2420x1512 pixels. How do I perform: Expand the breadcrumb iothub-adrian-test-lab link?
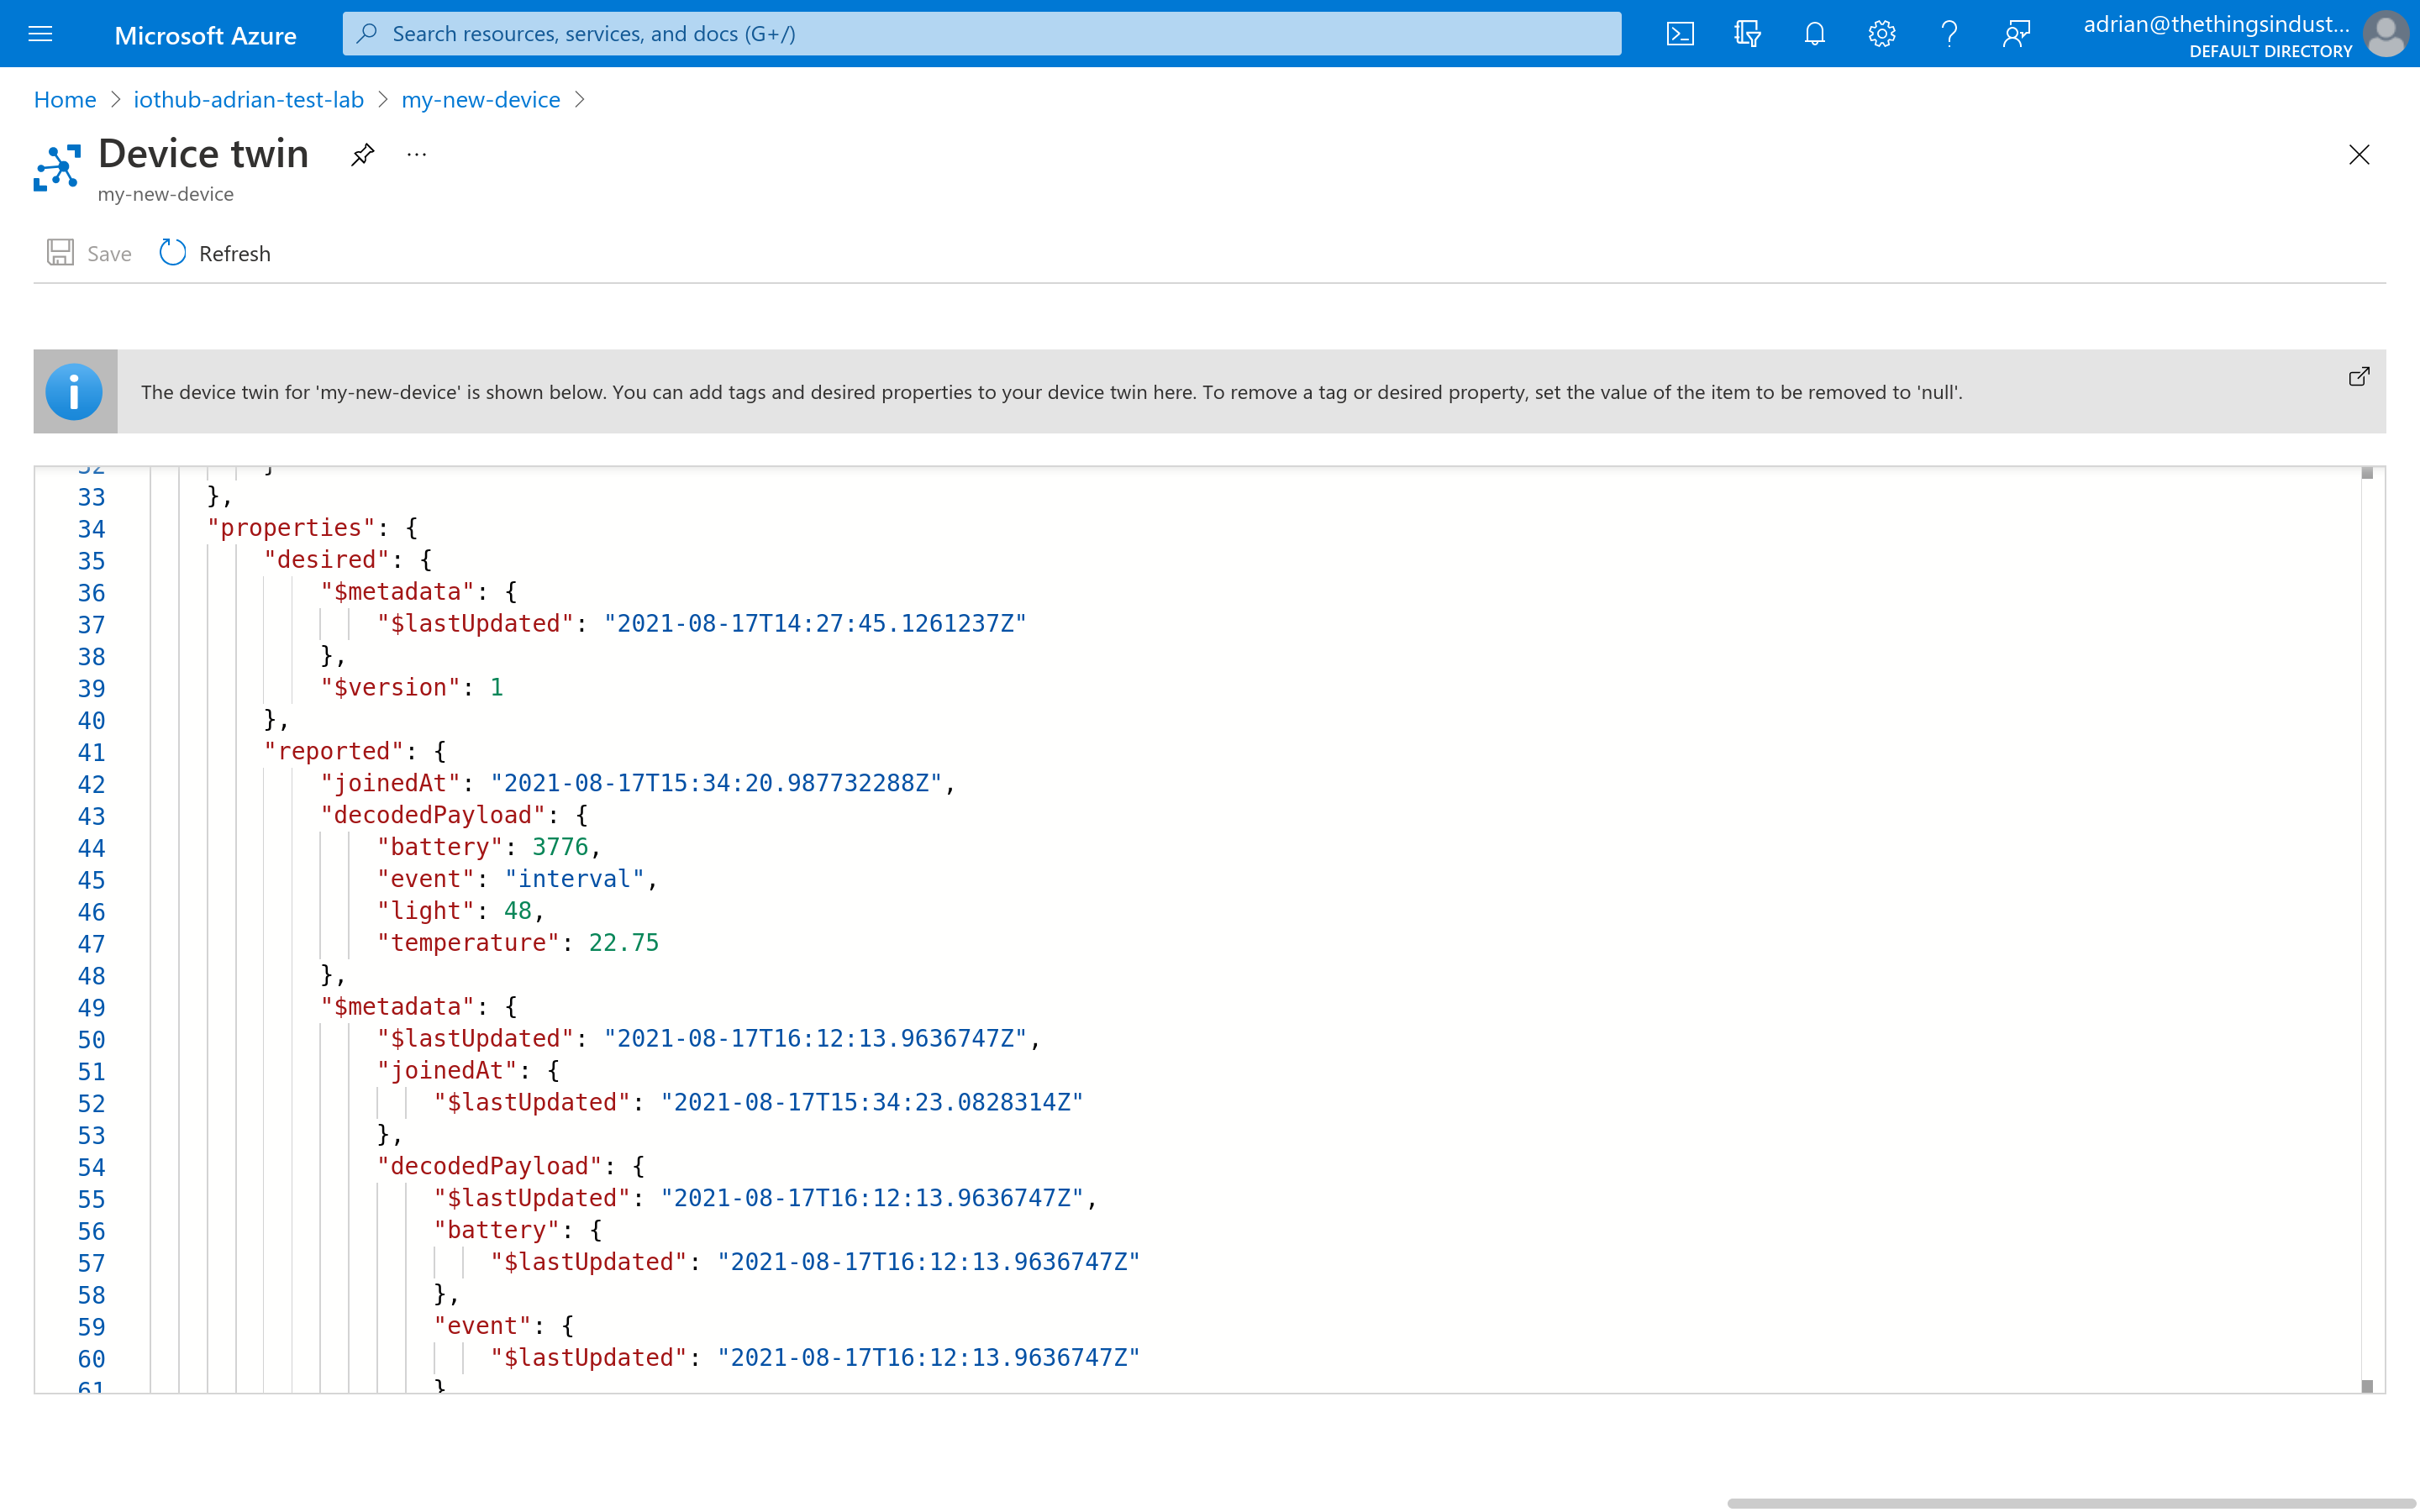[250, 99]
